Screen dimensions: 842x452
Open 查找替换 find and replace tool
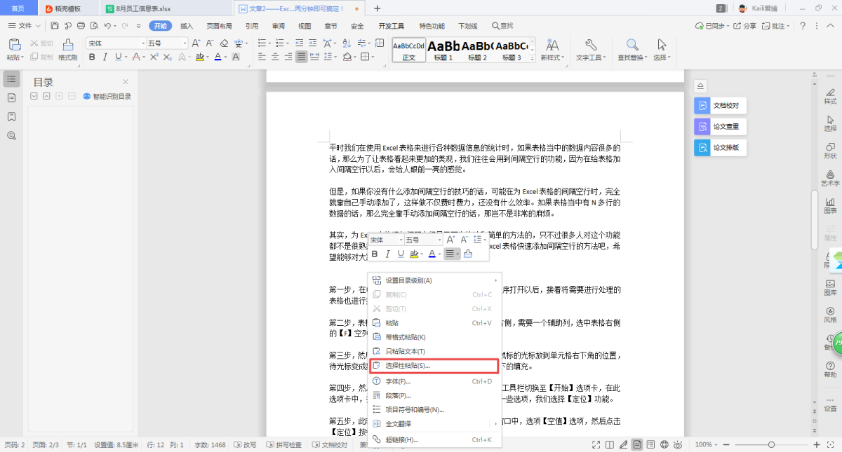pyautogui.click(x=632, y=48)
